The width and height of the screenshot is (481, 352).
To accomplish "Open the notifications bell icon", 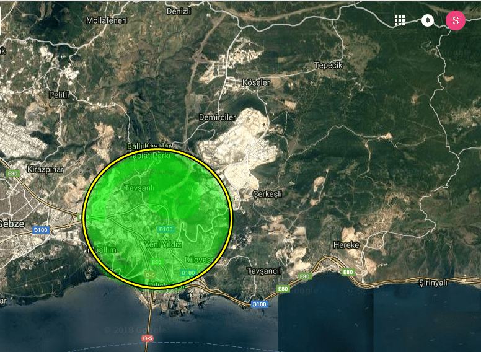I will pos(428,20).
